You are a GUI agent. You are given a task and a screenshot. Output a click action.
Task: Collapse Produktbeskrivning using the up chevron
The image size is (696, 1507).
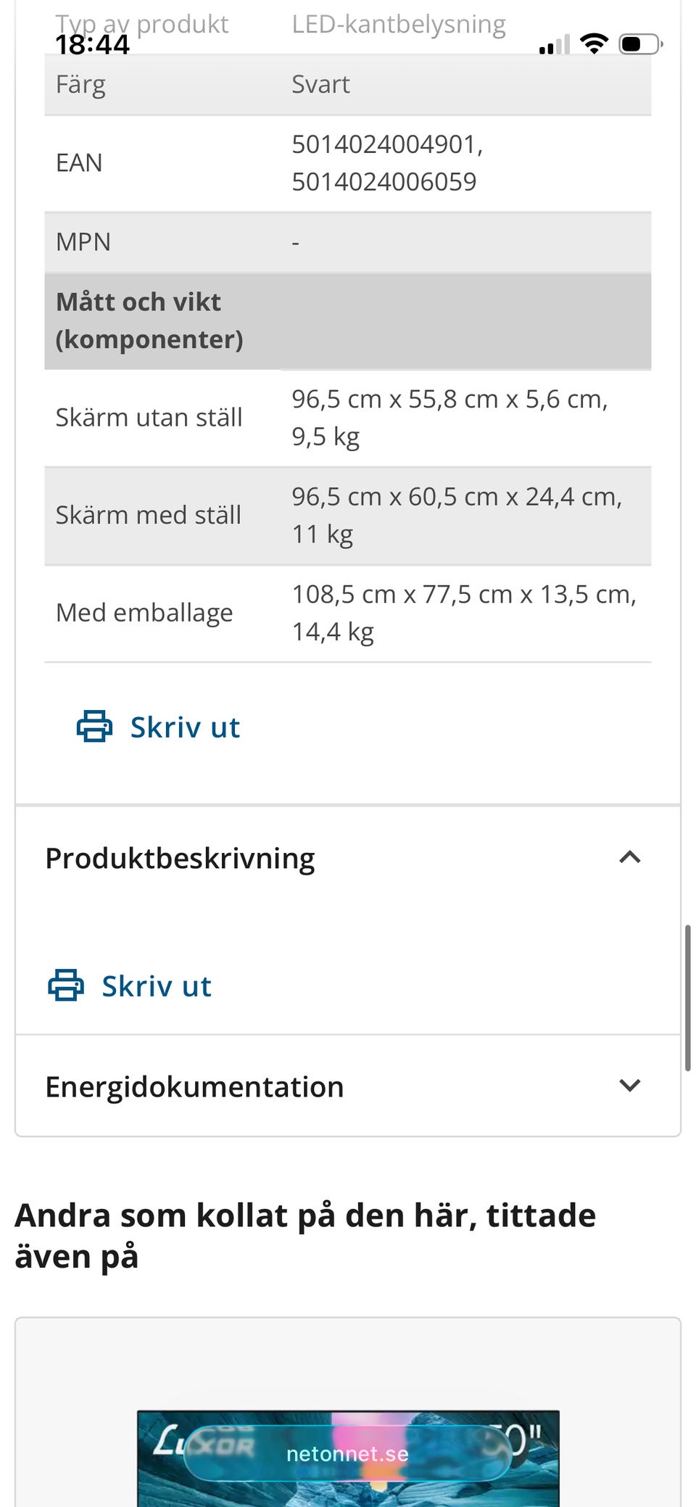(630, 857)
